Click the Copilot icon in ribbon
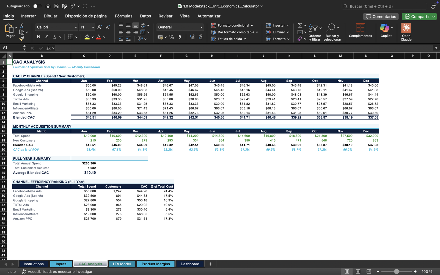 [384, 28]
